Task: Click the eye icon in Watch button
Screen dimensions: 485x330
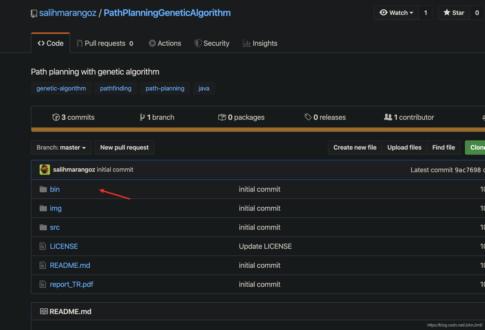Action: point(383,13)
